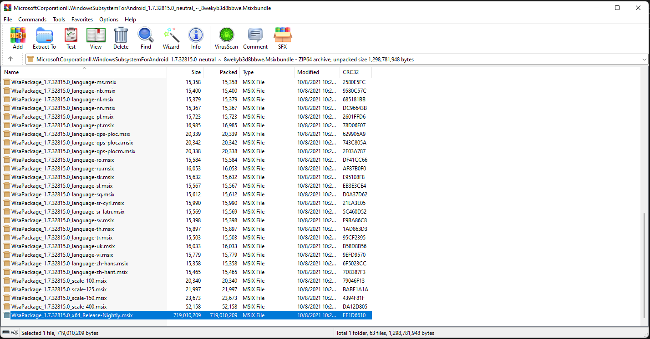Expand the archive path dropdown
650x339 pixels.
(x=644, y=60)
